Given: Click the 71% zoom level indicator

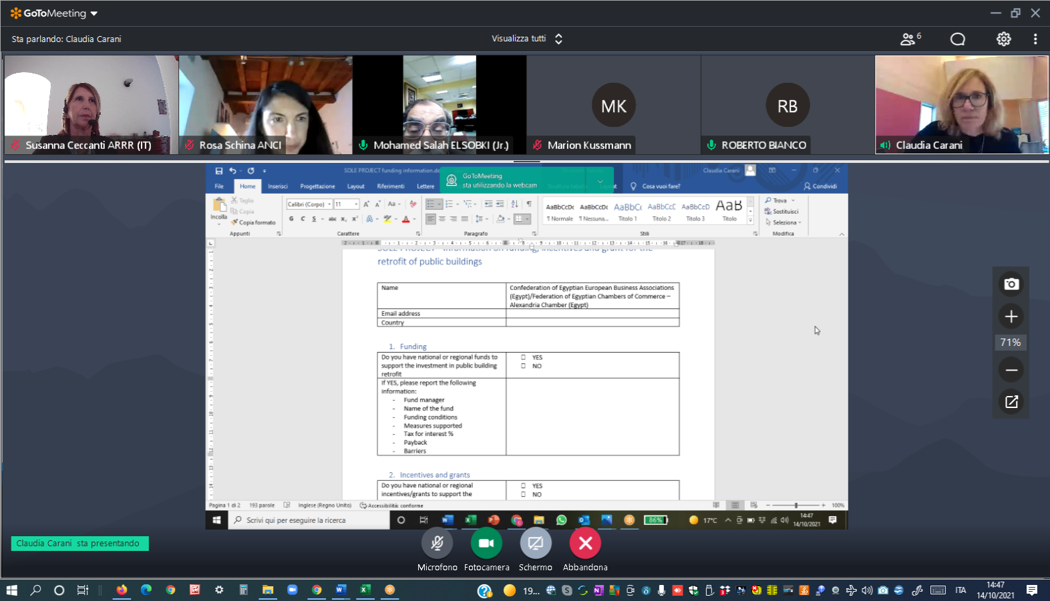Looking at the screenshot, I should (x=1011, y=343).
